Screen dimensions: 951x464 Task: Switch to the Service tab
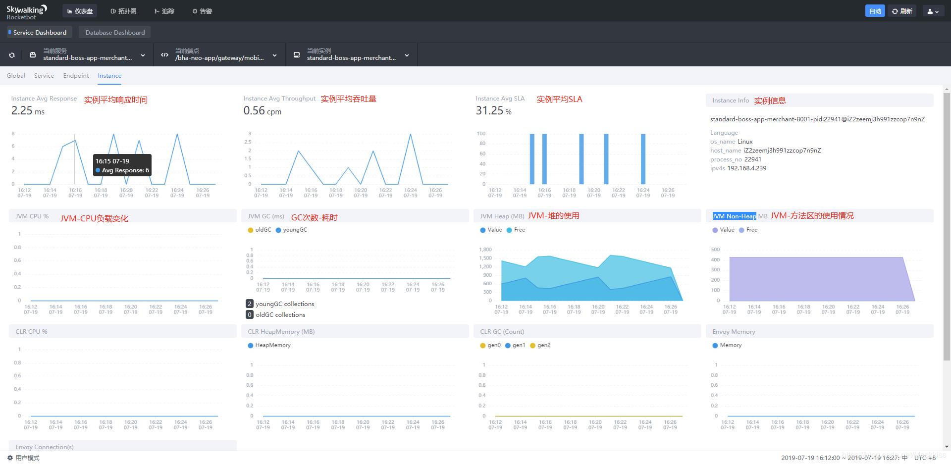tap(44, 76)
